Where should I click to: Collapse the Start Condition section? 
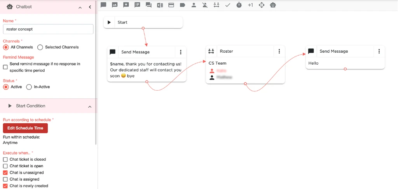click(90, 106)
